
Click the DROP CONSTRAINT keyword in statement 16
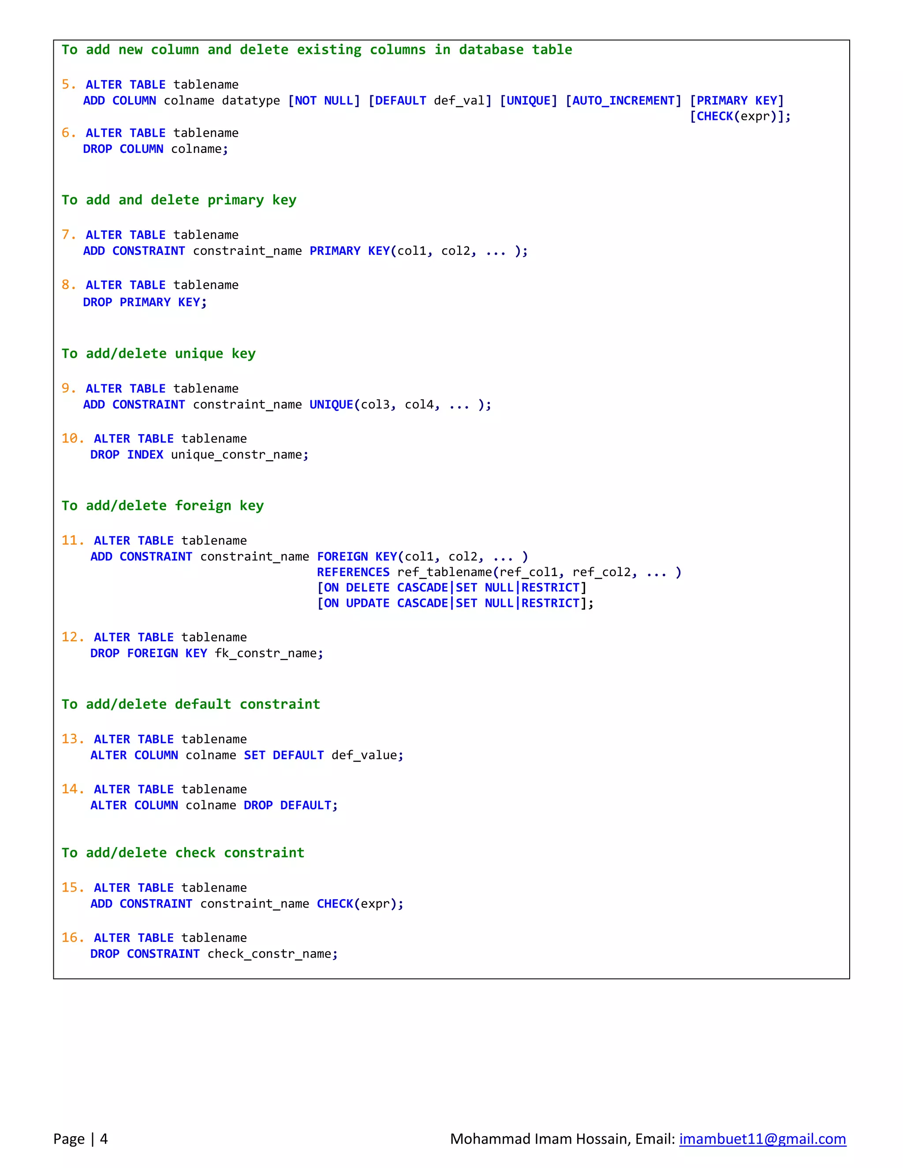pos(145,953)
